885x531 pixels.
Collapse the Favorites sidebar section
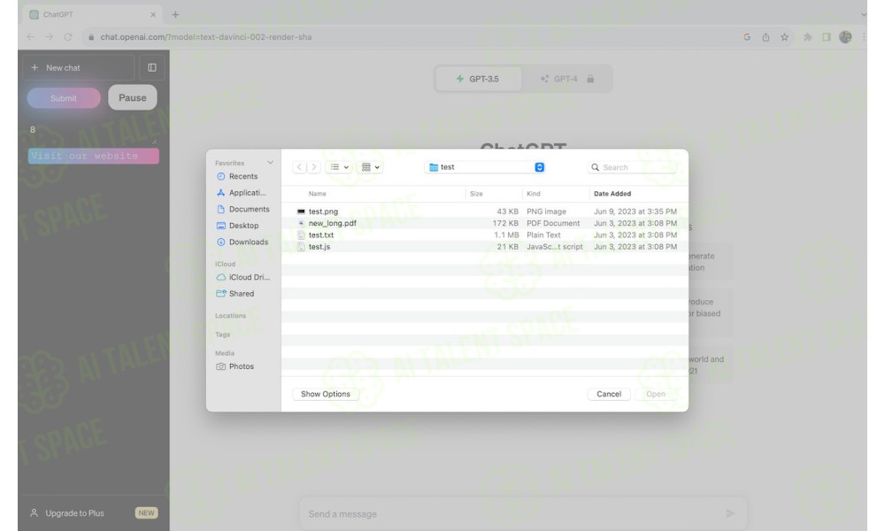[270, 163]
